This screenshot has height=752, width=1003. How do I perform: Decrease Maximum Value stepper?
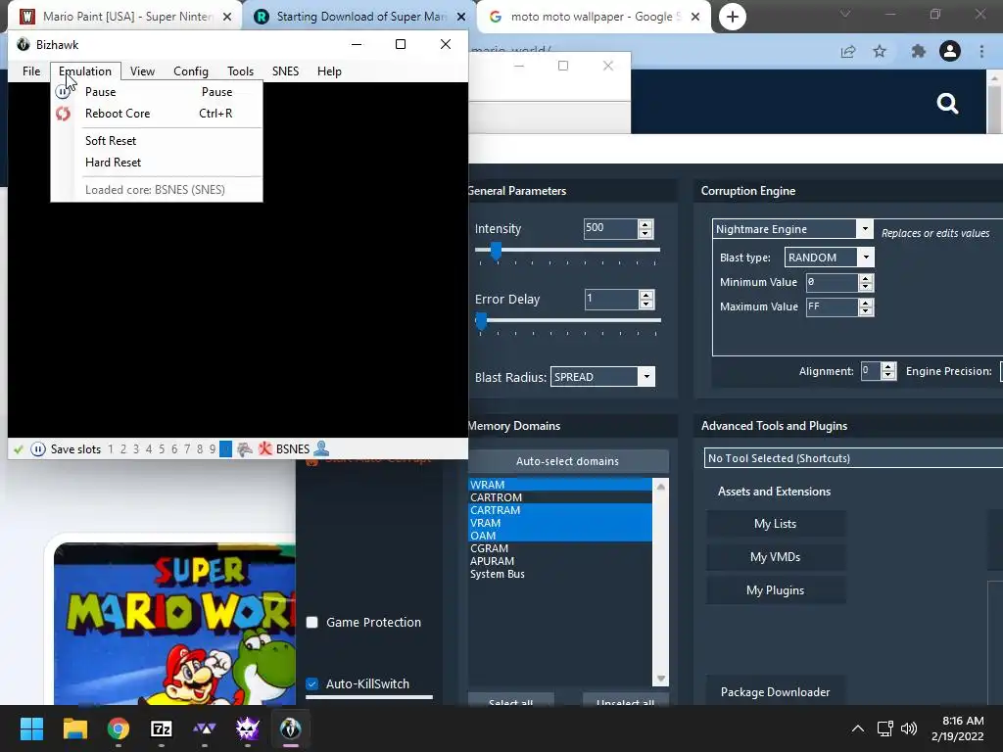pyautogui.click(x=866, y=310)
